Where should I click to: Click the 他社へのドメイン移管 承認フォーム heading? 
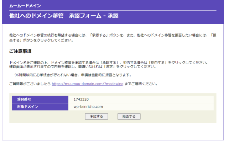click(x=64, y=16)
